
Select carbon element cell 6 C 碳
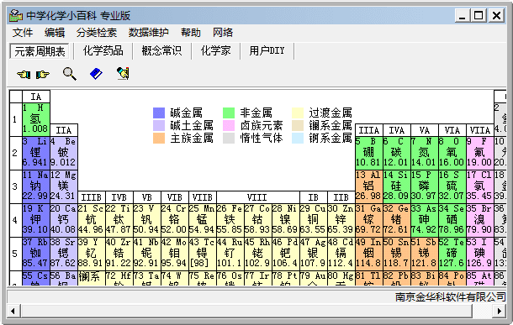(x=397, y=153)
